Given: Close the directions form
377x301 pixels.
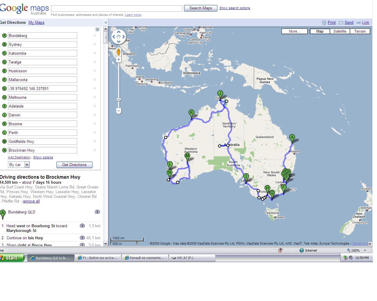Looking at the screenshot, I should click(x=97, y=29).
